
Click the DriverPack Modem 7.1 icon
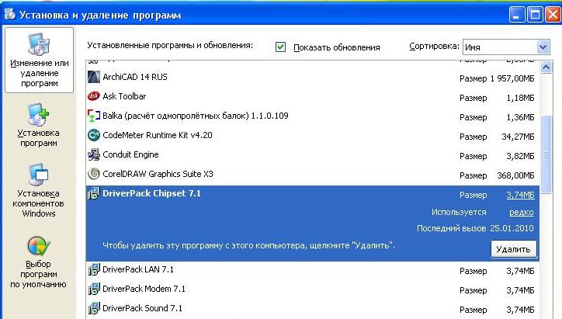coord(94,289)
